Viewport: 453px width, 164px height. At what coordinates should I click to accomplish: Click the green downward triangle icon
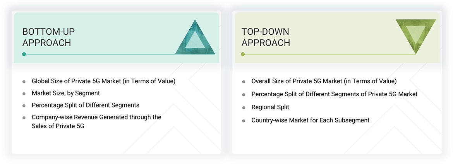pyautogui.click(x=415, y=35)
